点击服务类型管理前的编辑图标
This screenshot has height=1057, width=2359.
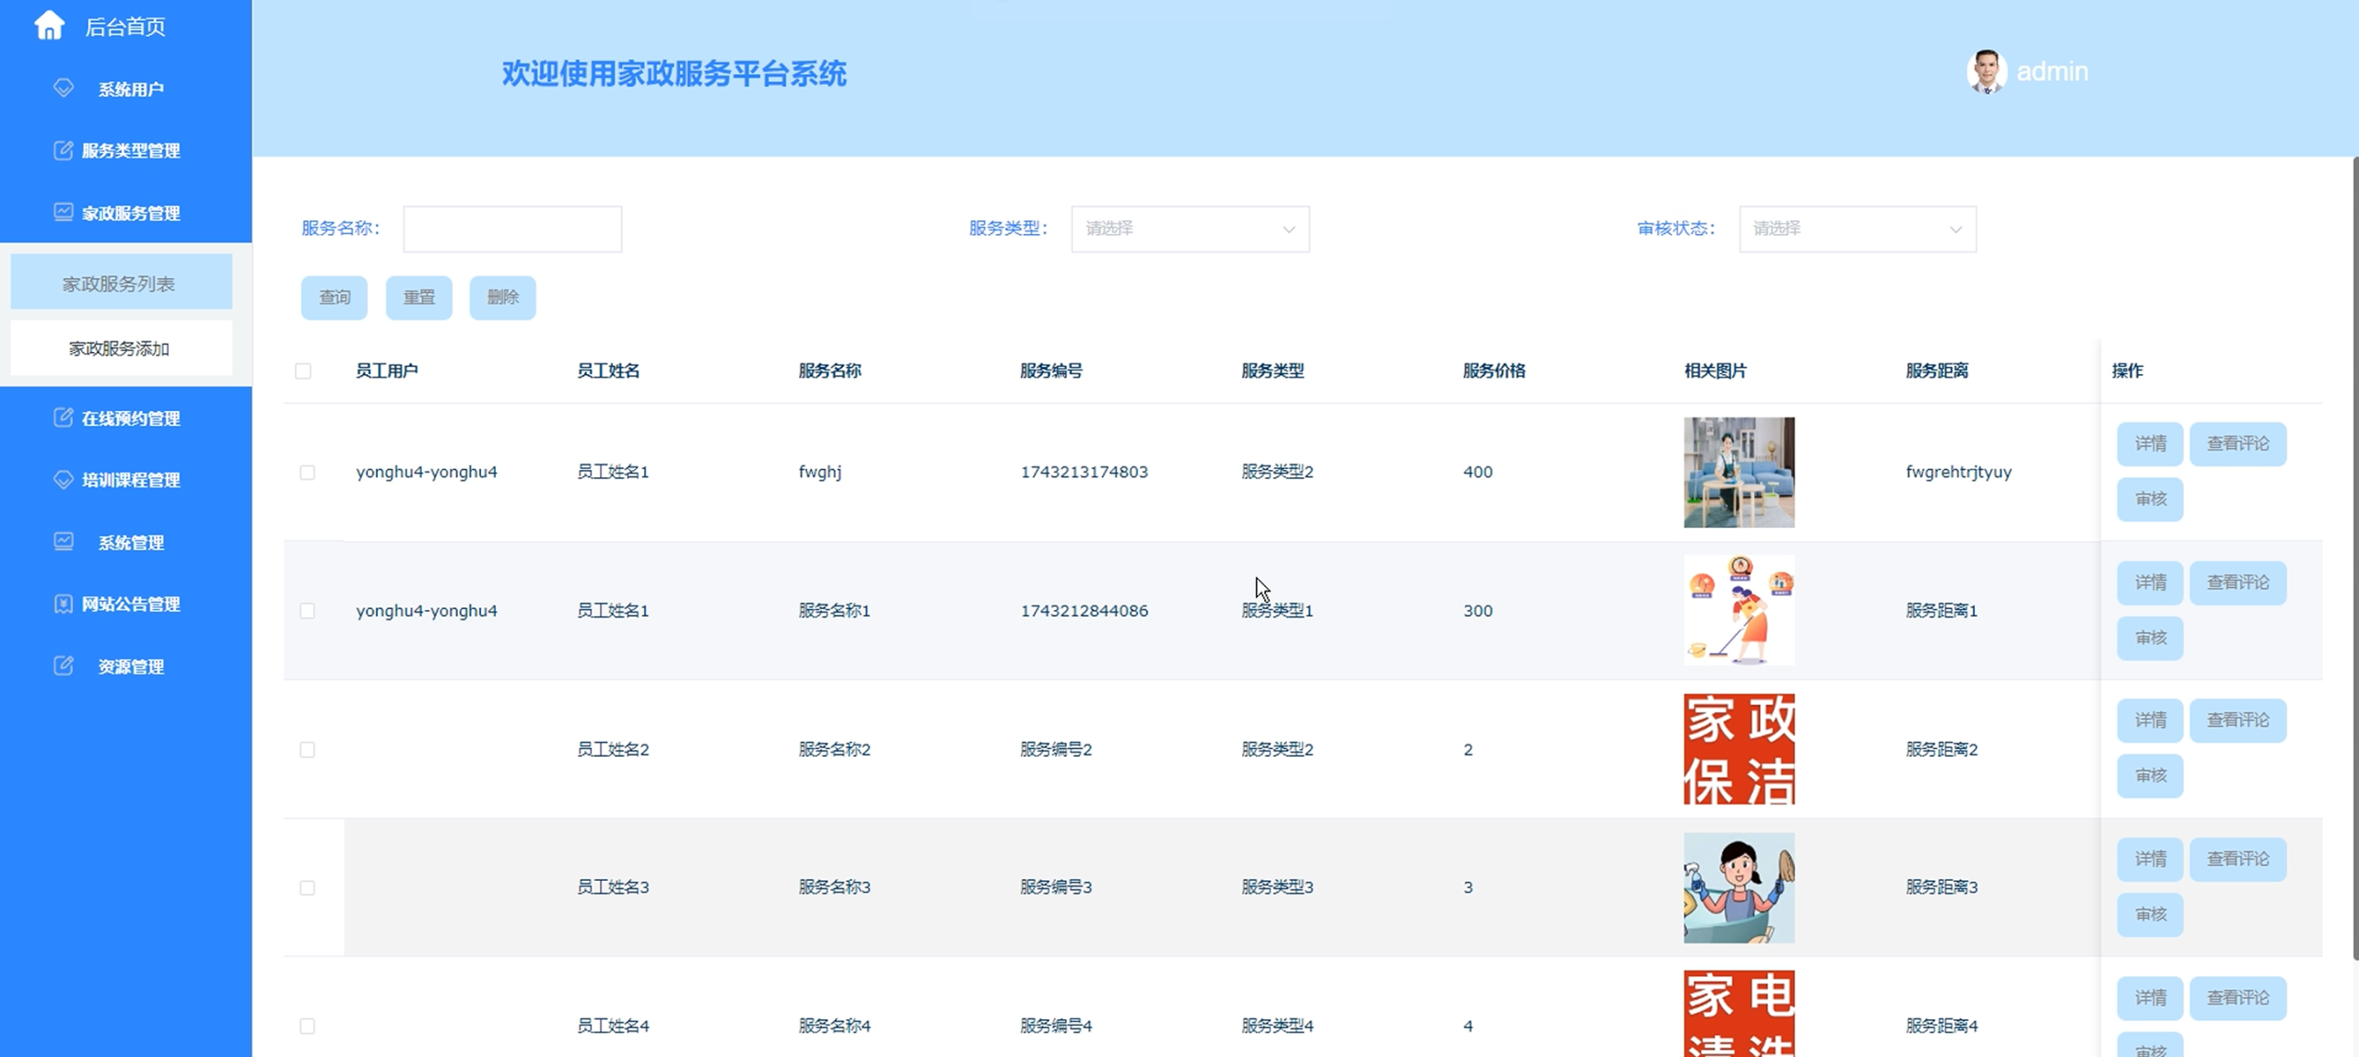pos(62,150)
